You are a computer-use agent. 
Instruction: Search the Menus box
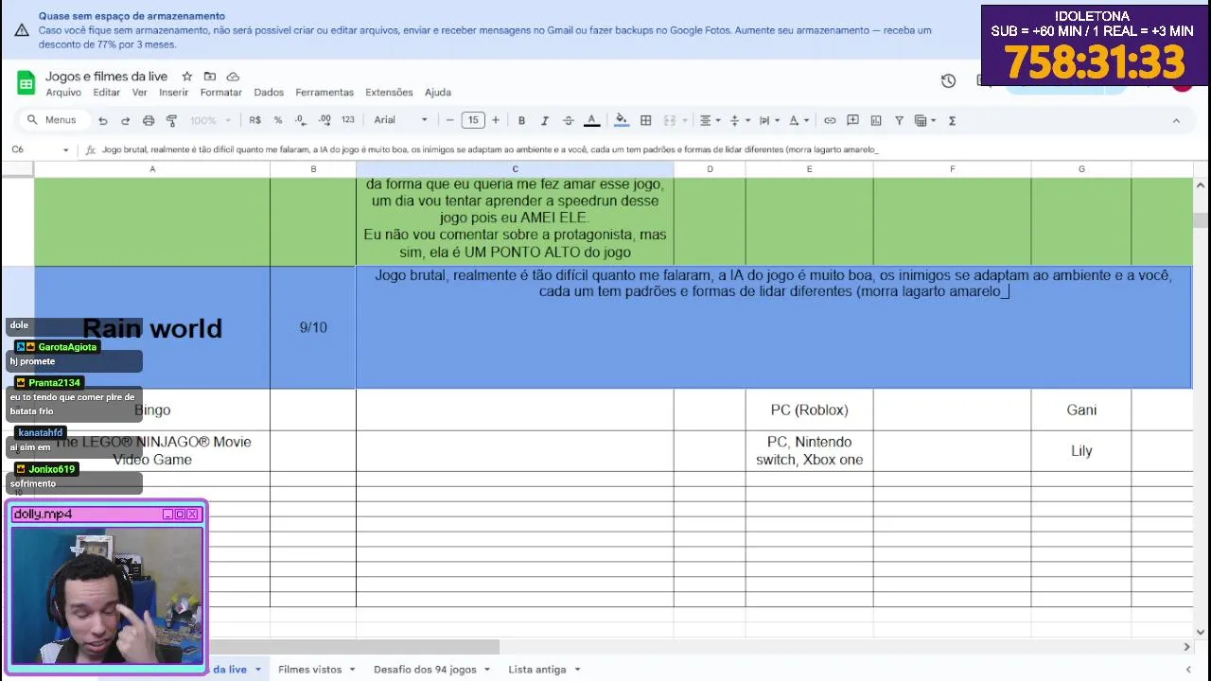click(x=55, y=120)
